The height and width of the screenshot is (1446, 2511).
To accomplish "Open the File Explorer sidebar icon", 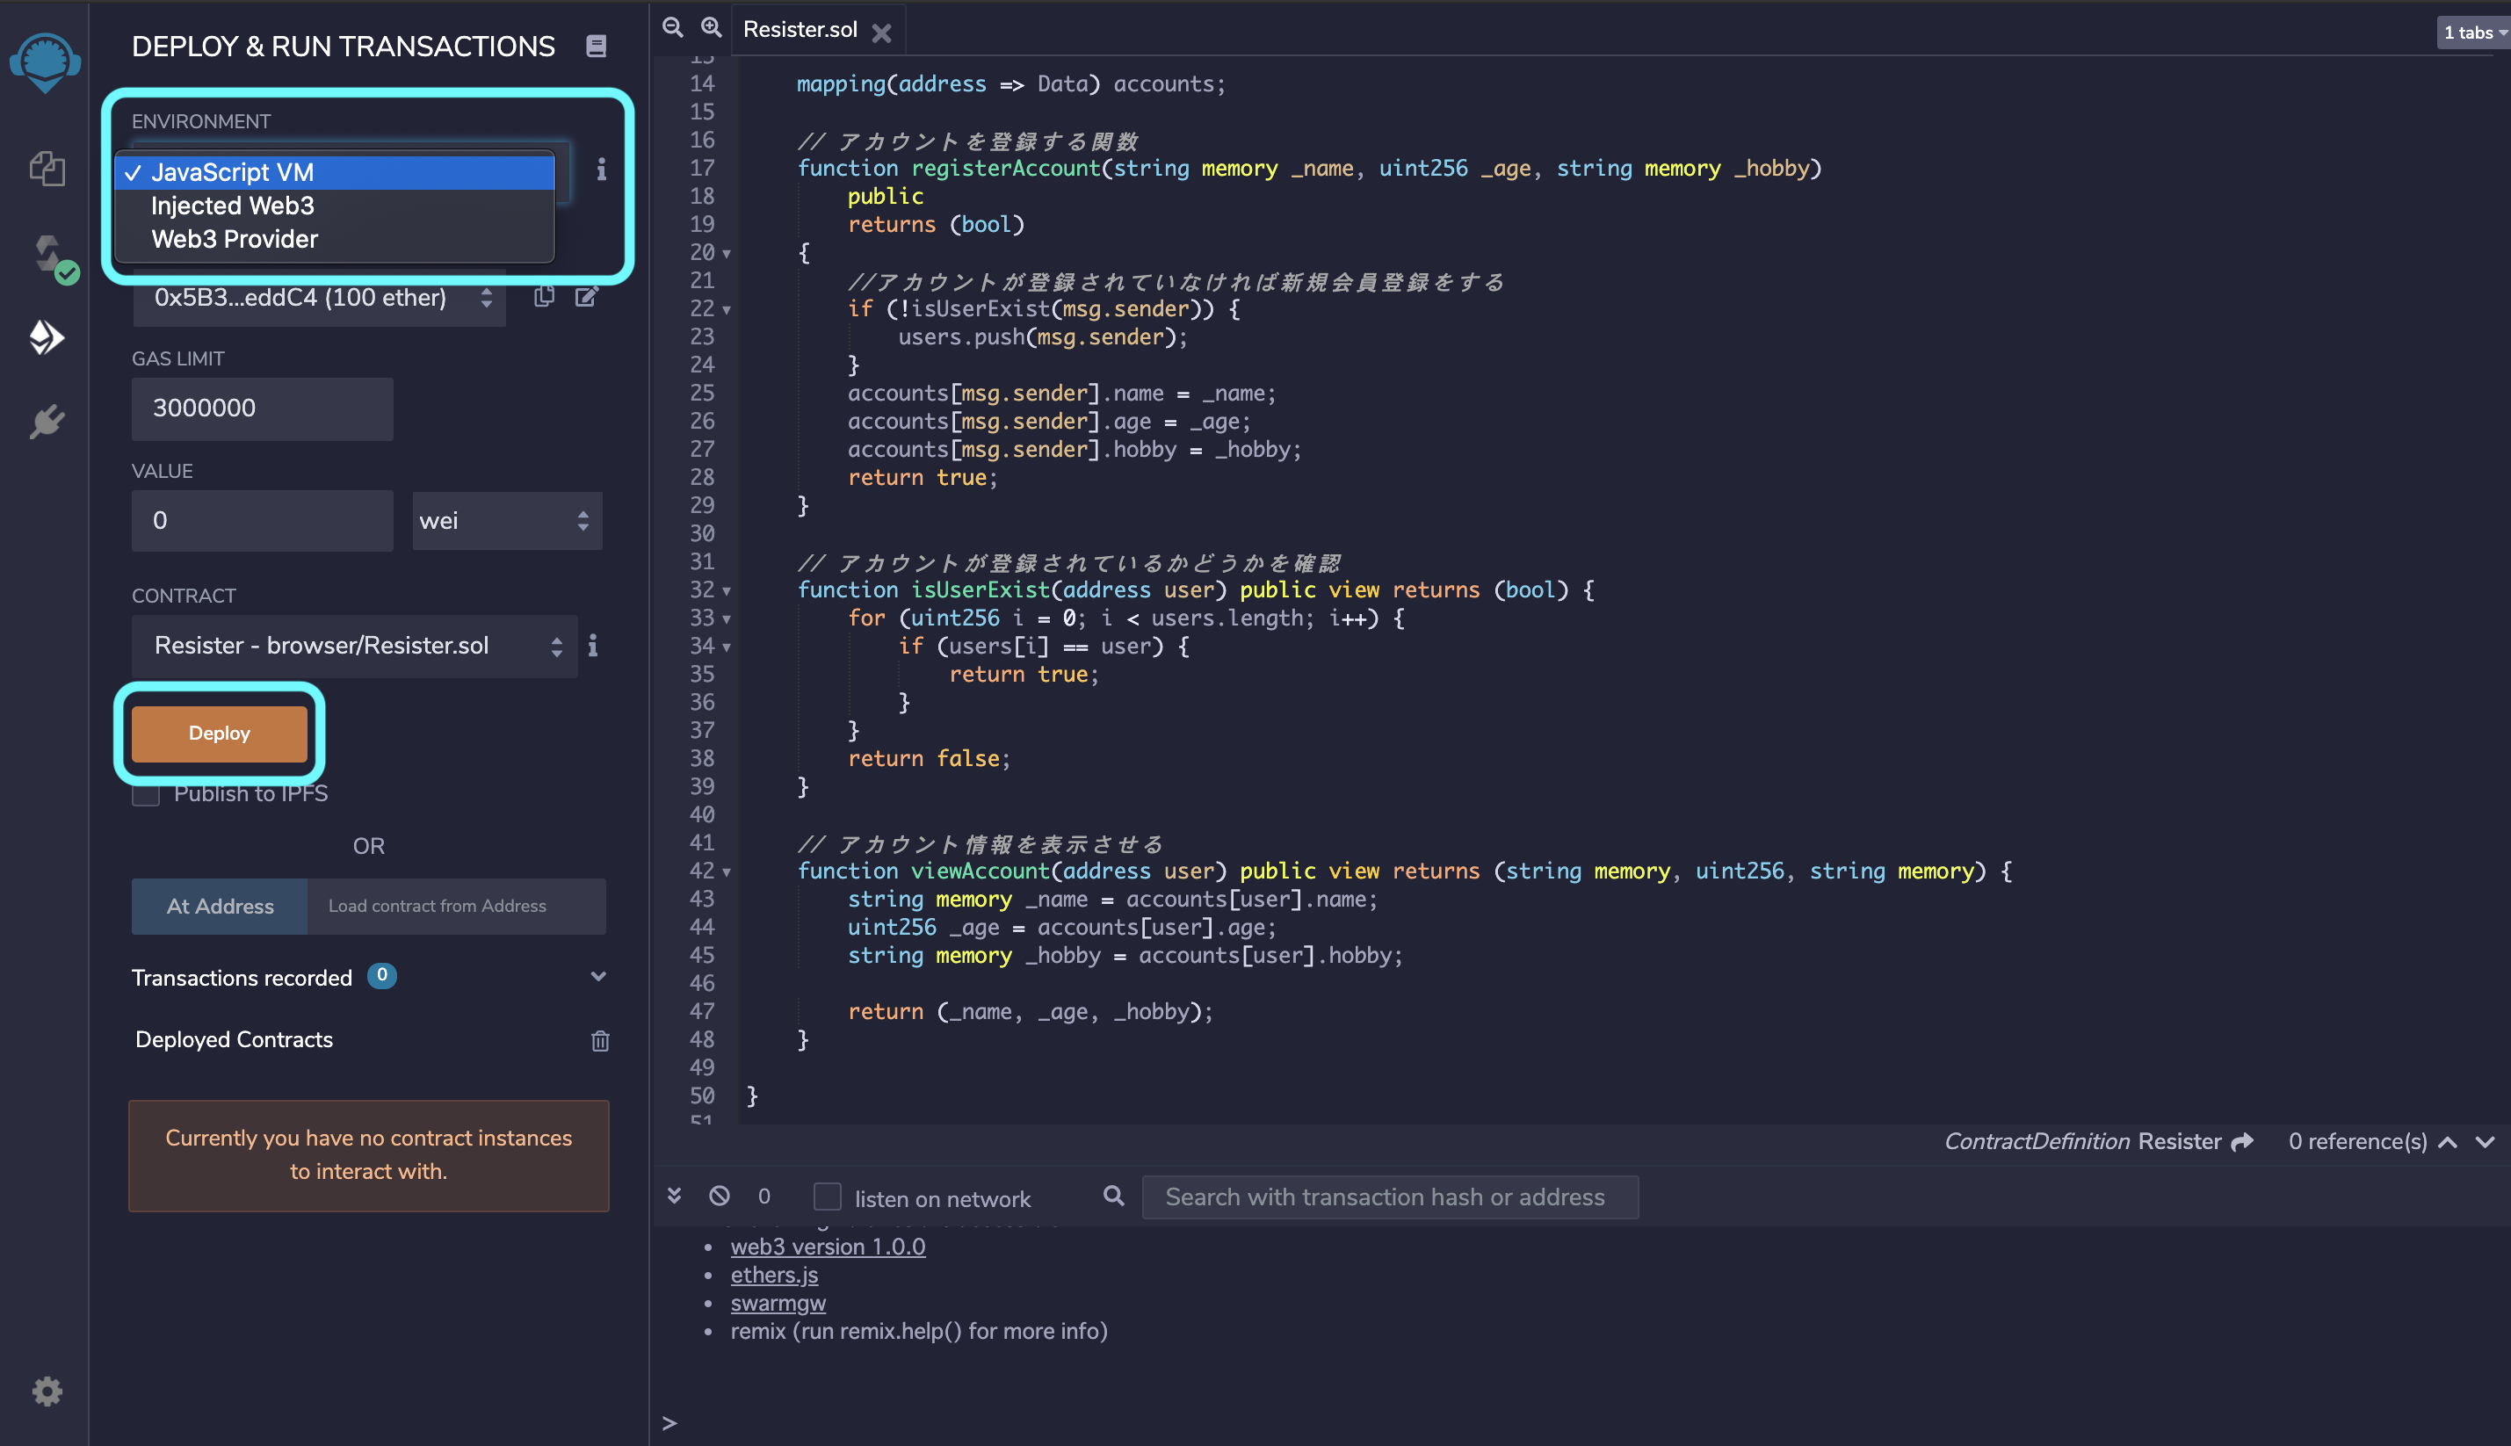I will pyautogui.click(x=47, y=169).
